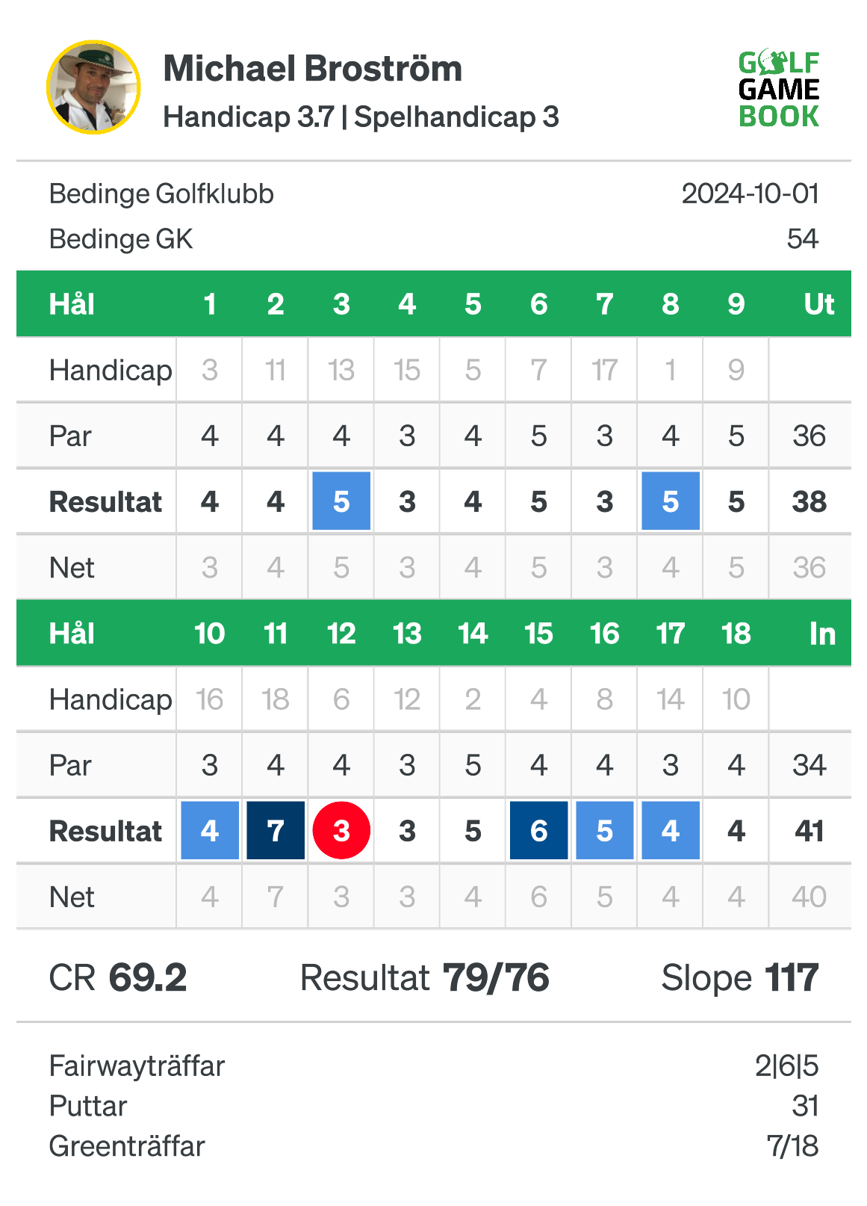Select the red birdie circle on hole 12

(x=341, y=830)
